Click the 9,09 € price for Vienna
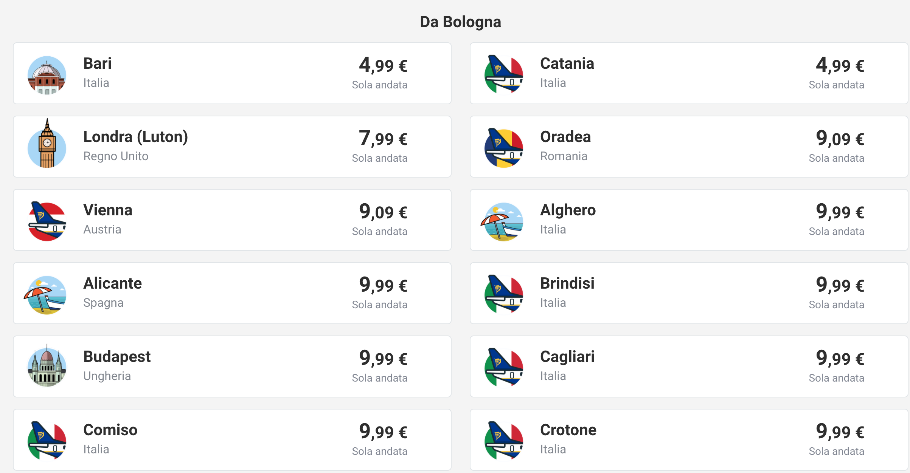This screenshot has height=473, width=910. pyautogui.click(x=383, y=212)
